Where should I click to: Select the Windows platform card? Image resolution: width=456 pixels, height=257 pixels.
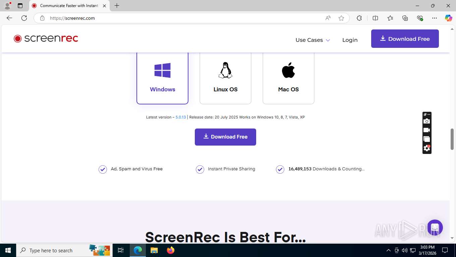[x=162, y=78]
